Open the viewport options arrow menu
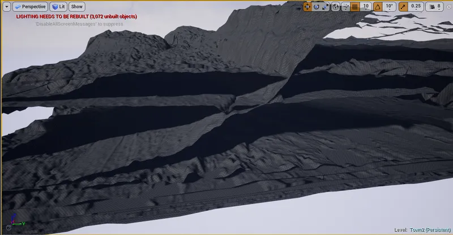The width and height of the screenshot is (453, 235). [7, 7]
